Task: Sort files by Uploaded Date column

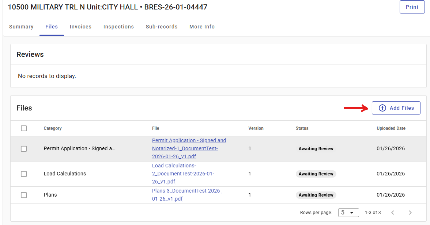Action: 391,128
